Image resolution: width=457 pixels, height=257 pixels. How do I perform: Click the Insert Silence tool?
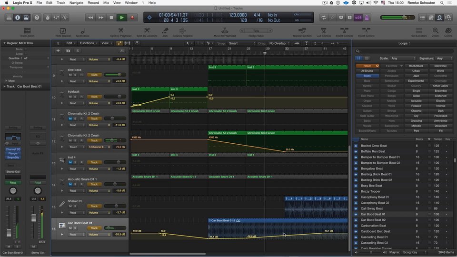pyautogui.click(x=366, y=32)
